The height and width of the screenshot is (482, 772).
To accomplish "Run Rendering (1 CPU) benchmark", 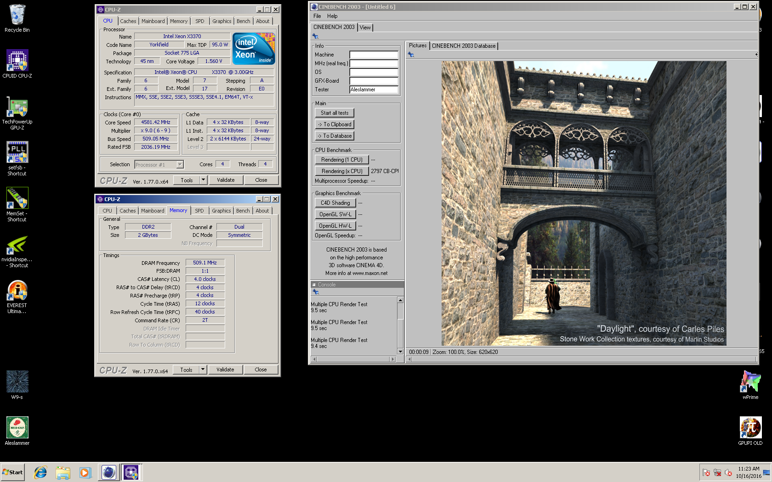I will [342, 160].
